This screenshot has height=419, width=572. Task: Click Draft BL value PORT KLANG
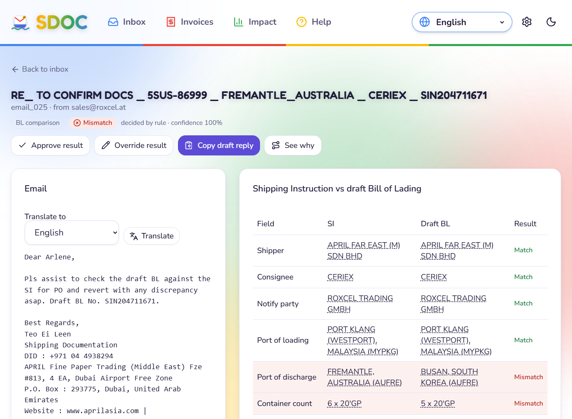tap(456, 340)
